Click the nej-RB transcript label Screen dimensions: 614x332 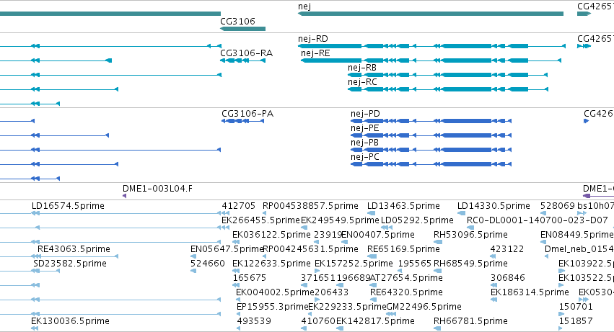(x=362, y=68)
